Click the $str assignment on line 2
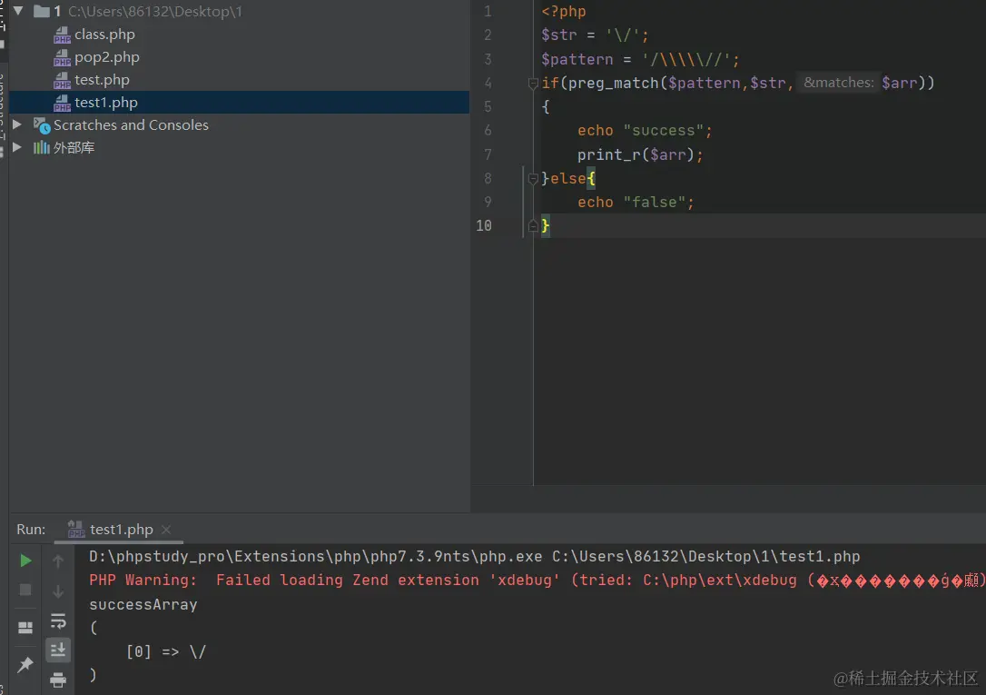The width and height of the screenshot is (986, 695). [595, 35]
